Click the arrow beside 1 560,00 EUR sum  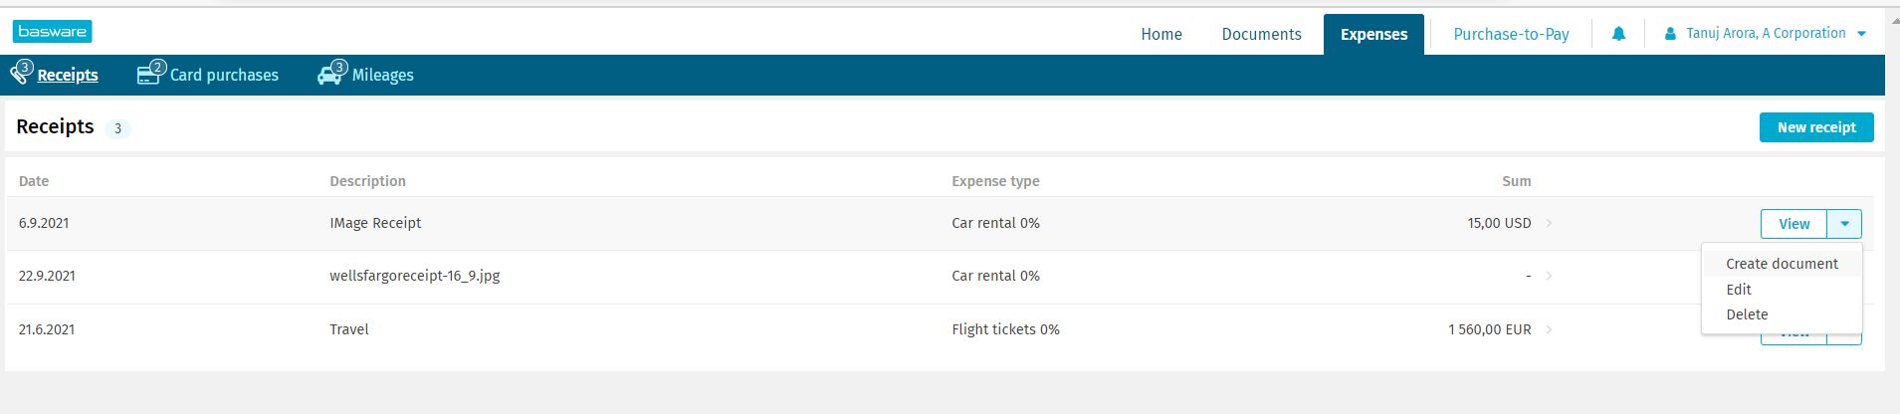point(1549,329)
